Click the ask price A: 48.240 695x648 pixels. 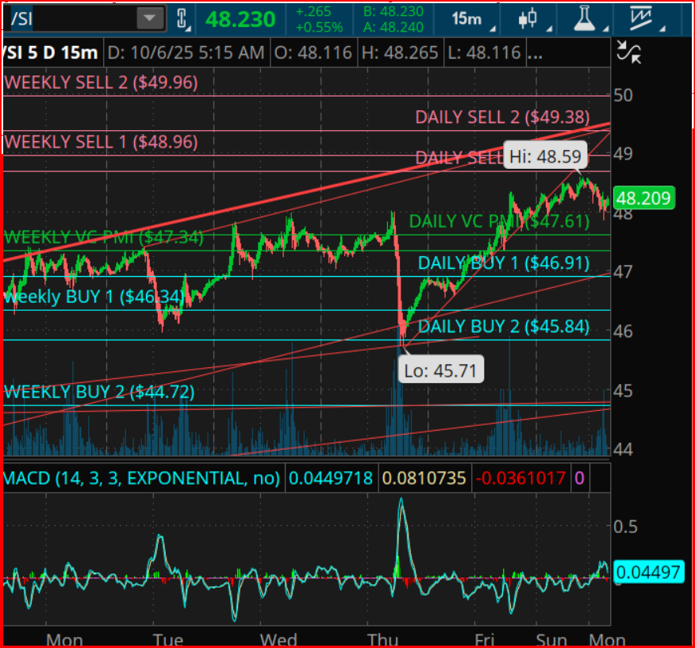(392, 27)
